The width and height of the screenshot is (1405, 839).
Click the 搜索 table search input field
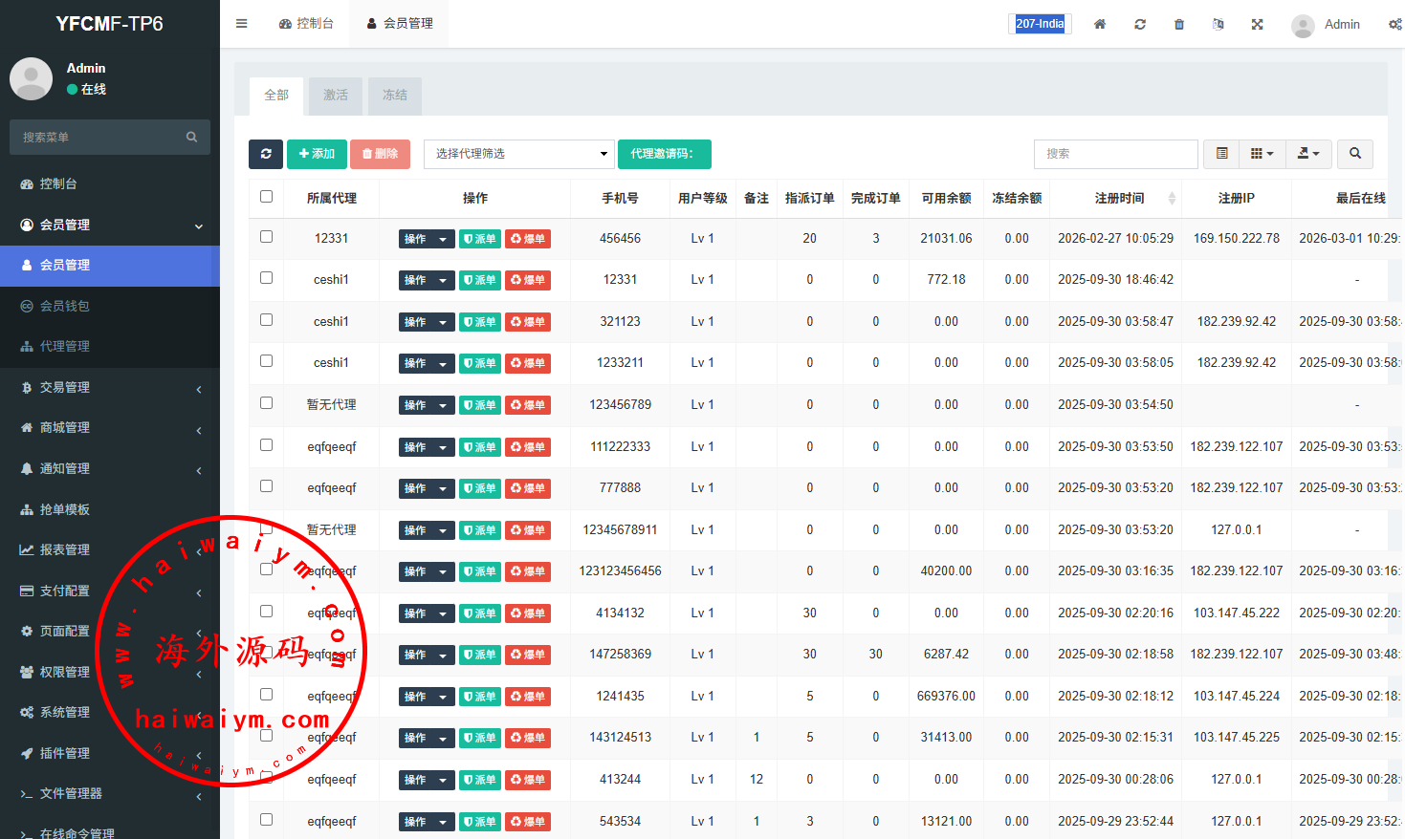pyautogui.click(x=1115, y=154)
